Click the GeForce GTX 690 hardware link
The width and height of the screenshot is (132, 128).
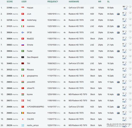(76, 63)
